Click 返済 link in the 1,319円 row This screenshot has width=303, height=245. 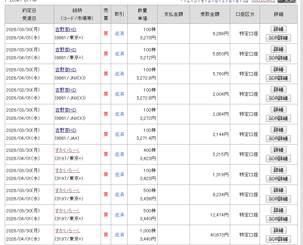[x=119, y=174]
